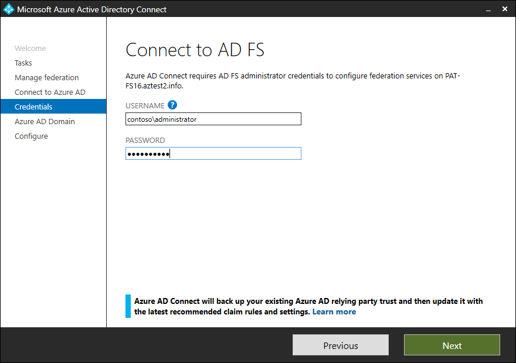Click inside the PASSWORD input field

click(213, 153)
